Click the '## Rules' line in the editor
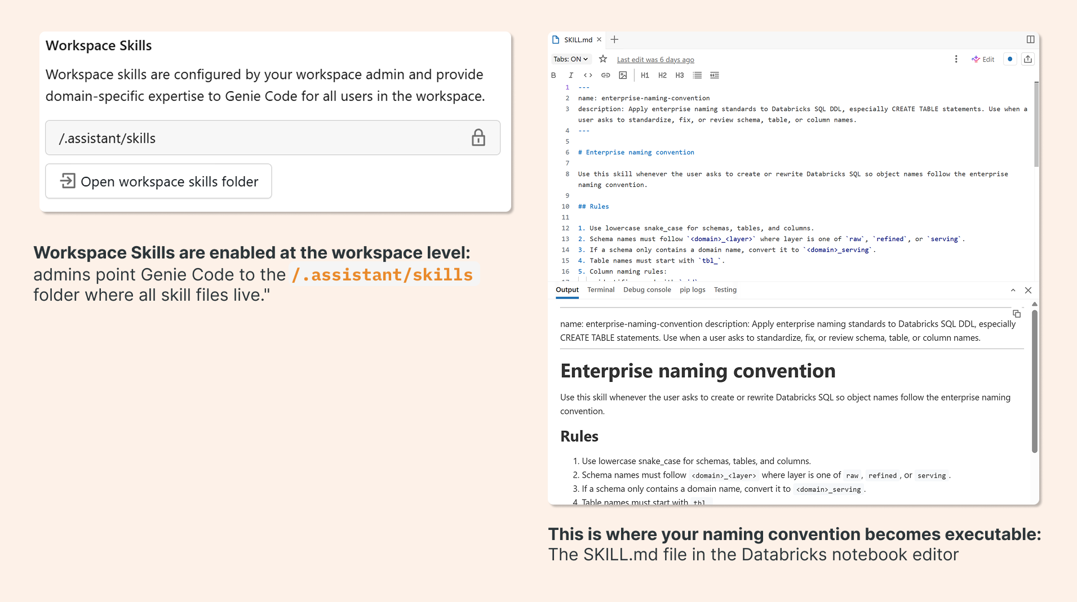The width and height of the screenshot is (1077, 602). click(593, 207)
